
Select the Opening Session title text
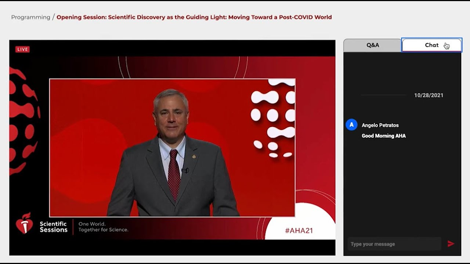(x=194, y=17)
